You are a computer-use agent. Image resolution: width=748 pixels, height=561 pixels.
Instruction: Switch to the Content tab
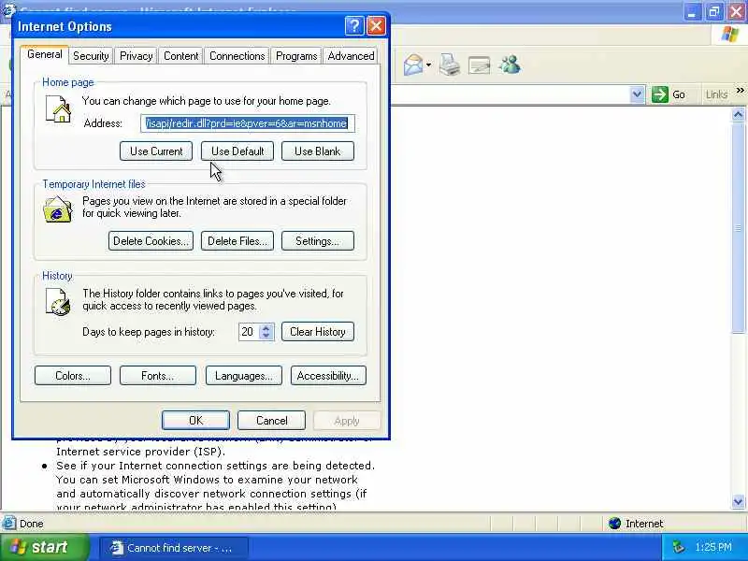tap(180, 56)
